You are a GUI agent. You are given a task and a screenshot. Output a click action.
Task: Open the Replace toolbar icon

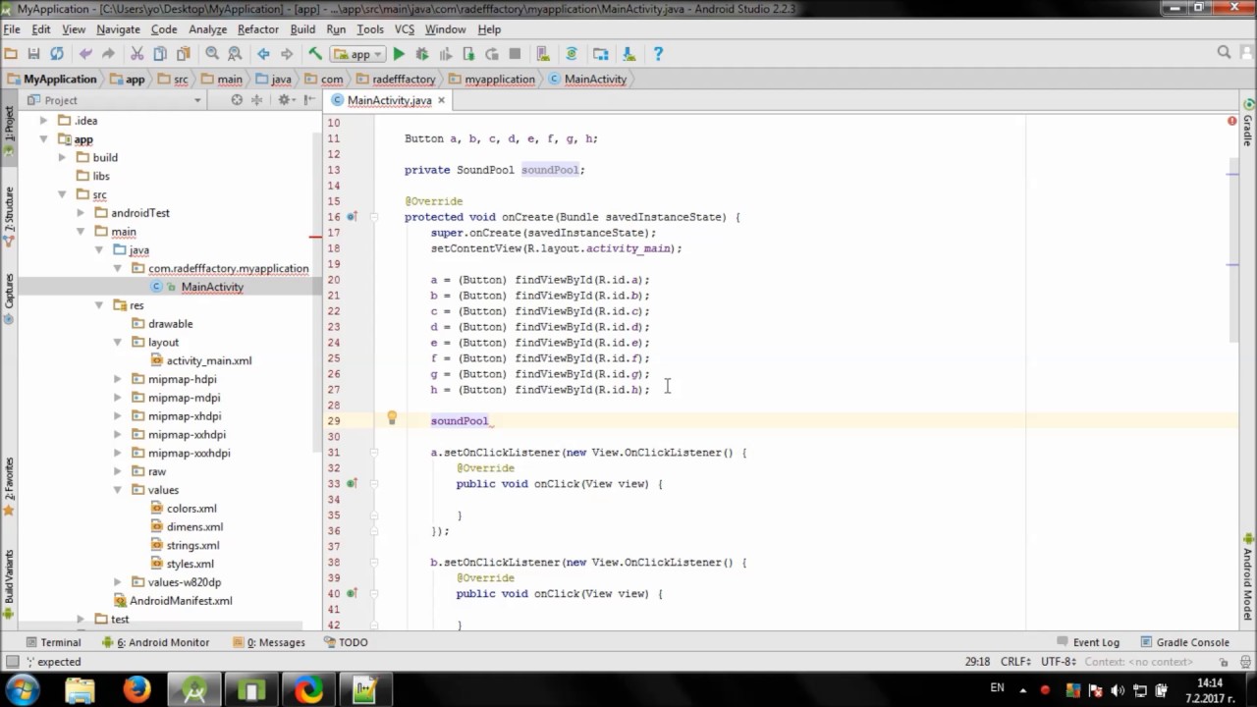point(235,54)
